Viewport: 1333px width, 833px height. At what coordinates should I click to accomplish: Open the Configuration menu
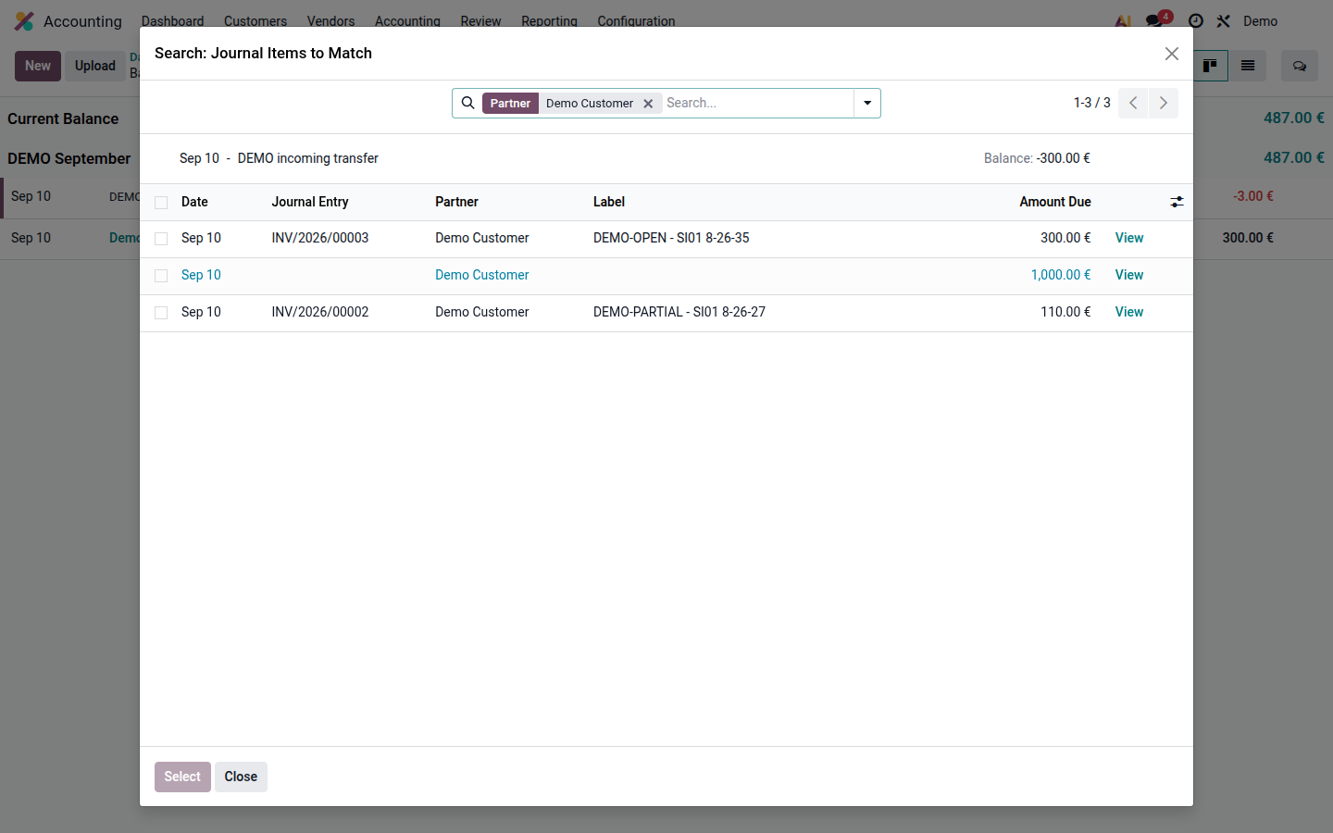[636, 20]
